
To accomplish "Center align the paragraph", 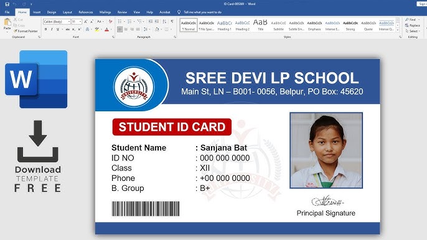I will click(x=126, y=29).
